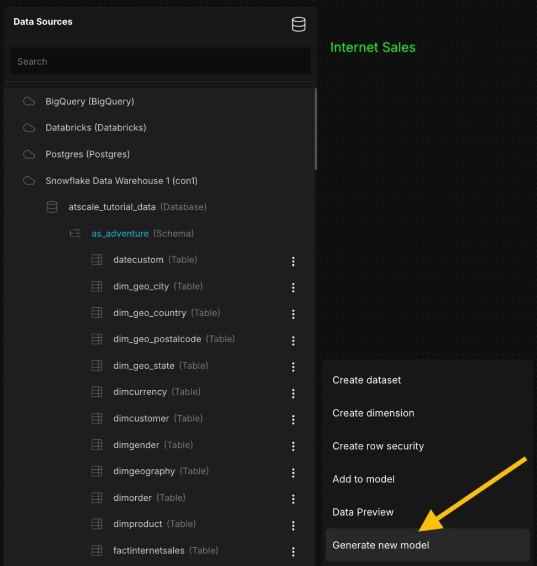Click the Internet Sales model title

[373, 48]
